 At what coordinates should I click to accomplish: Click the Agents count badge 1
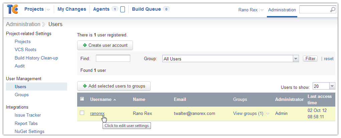[115, 9]
